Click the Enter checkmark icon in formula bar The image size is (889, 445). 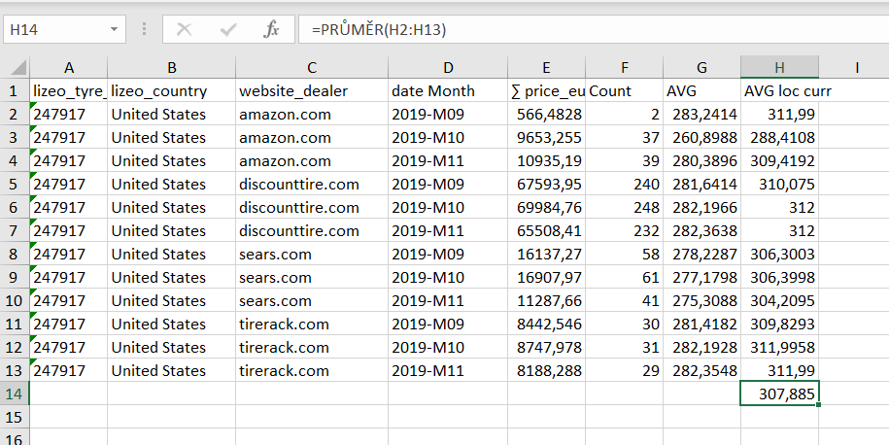click(228, 29)
